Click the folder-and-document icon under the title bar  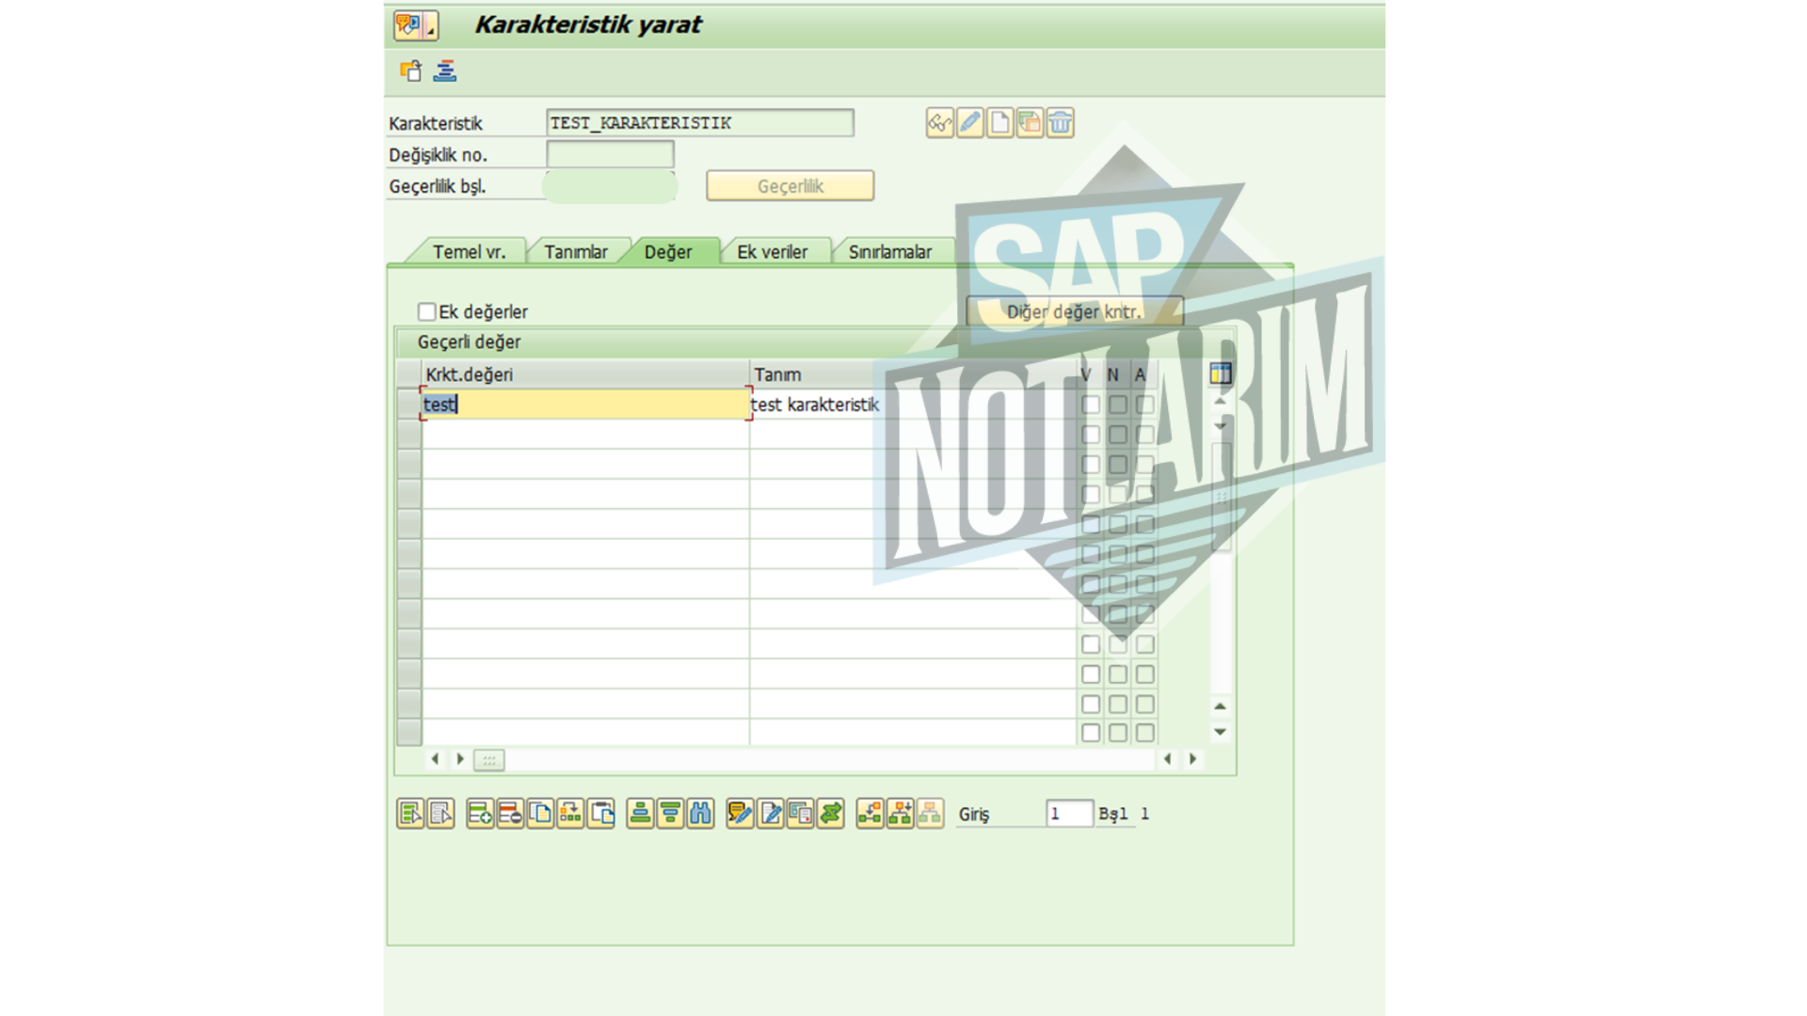click(410, 71)
